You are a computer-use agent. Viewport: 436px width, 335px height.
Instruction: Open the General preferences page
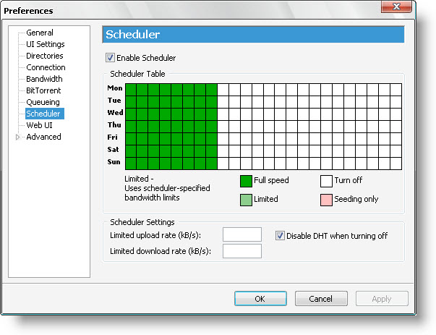click(40, 33)
